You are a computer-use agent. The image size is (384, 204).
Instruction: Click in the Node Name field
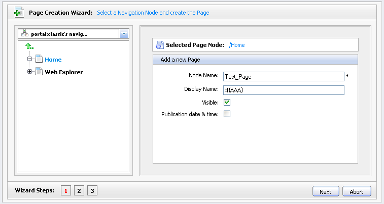pyautogui.click(x=284, y=77)
